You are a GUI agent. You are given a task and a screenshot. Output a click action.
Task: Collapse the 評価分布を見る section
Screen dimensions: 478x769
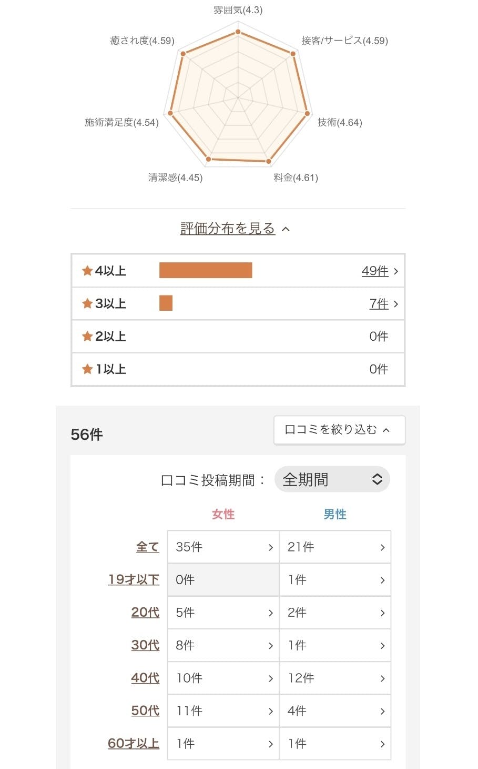[x=235, y=229]
